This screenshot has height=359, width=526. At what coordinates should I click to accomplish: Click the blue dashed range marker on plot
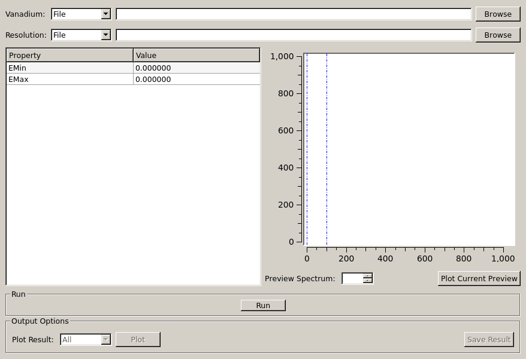[307, 150]
